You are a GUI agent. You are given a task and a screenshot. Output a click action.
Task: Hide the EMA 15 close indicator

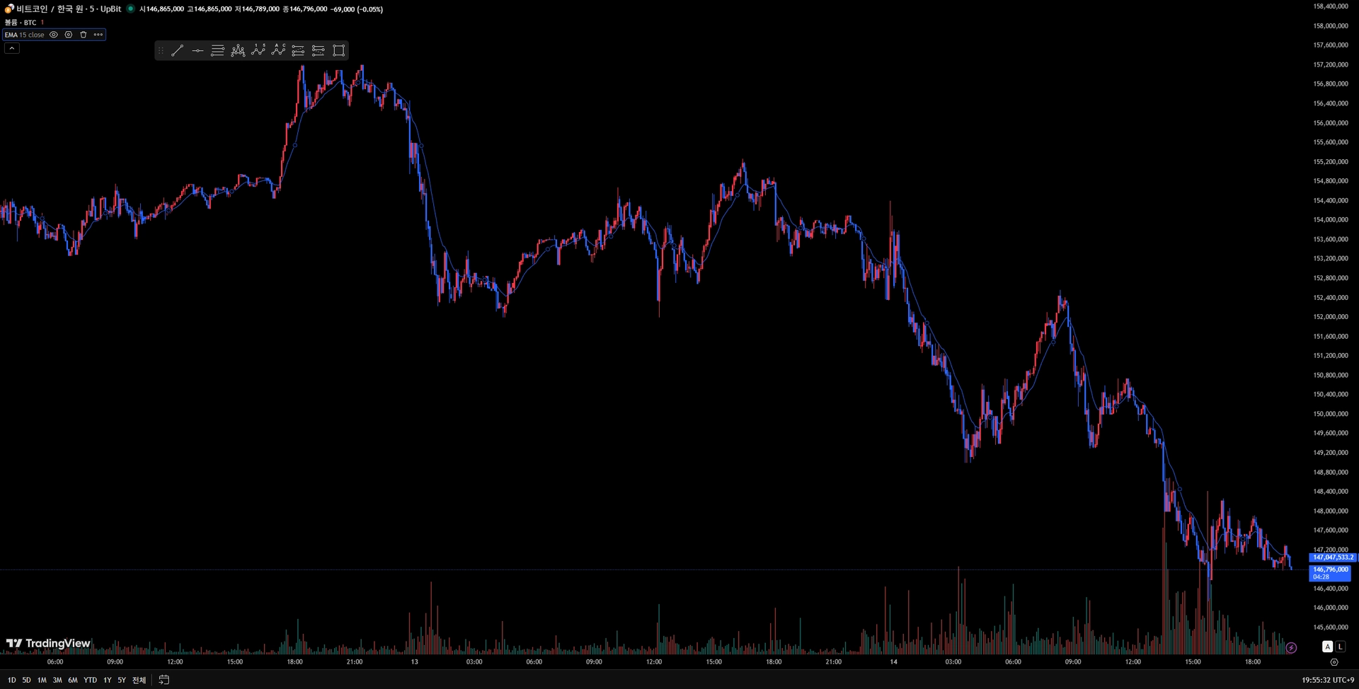click(x=54, y=35)
